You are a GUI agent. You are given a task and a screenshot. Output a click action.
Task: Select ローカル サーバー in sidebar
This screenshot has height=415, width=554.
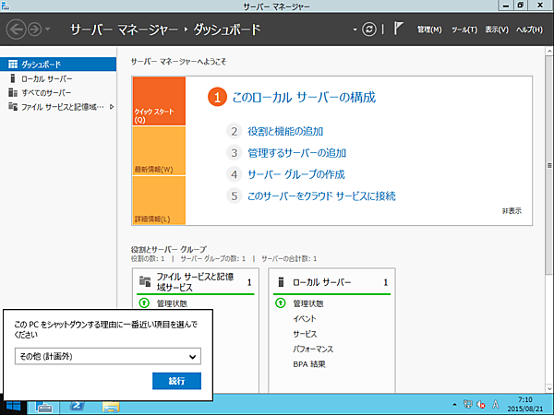click(46, 79)
